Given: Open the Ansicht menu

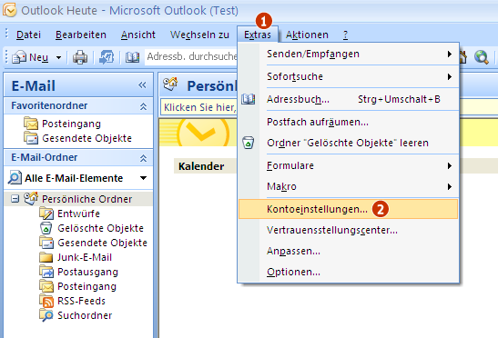Looking at the screenshot, I should tap(138, 35).
